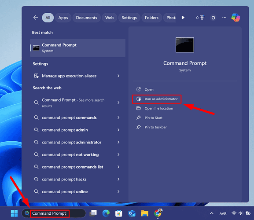The image size is (254, 220).
Task: Open the three-dots more options menu
Action: coord(224,18)
